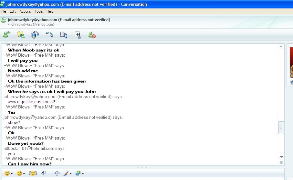This screenshot has height=180, width=293.
Task: Expand the winks dropdown arrow
Action: [24, 174]
